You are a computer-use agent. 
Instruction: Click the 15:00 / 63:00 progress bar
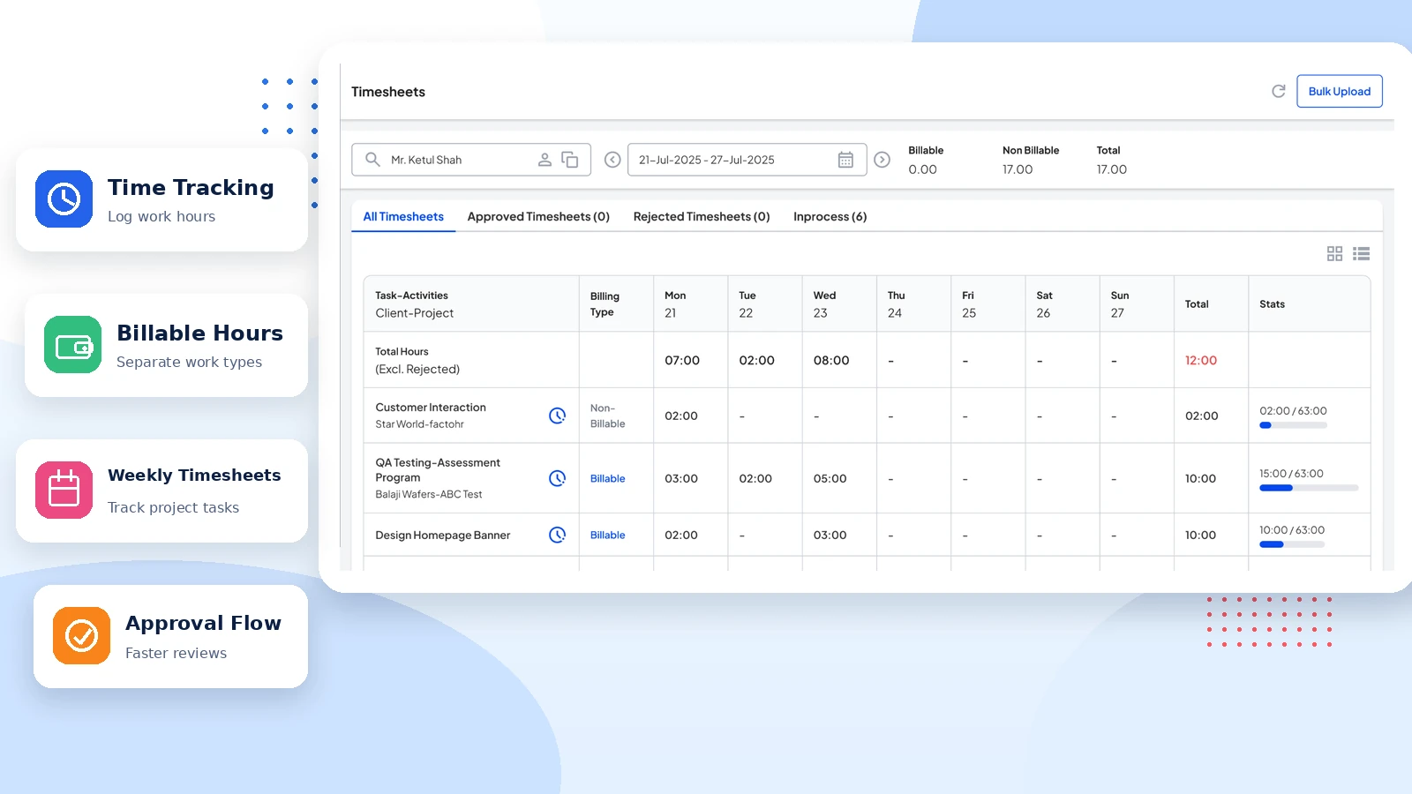tap(1309, 488)
